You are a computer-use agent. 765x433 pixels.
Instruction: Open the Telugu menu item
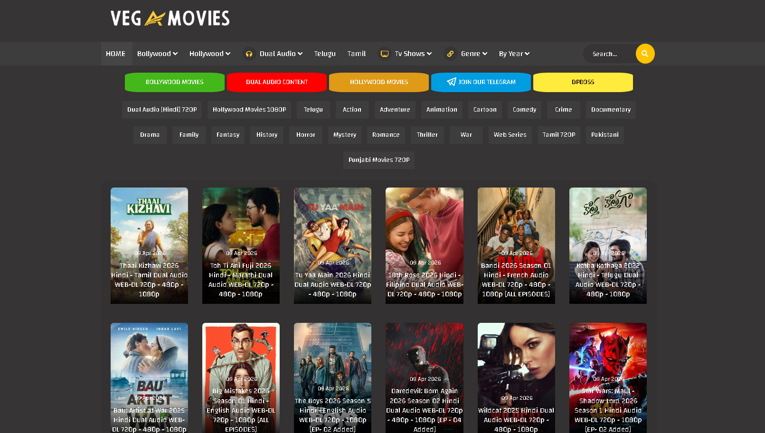(x=325, y=54)
